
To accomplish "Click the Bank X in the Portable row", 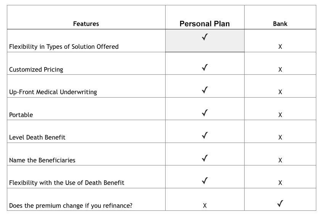I will coord(280,115).
